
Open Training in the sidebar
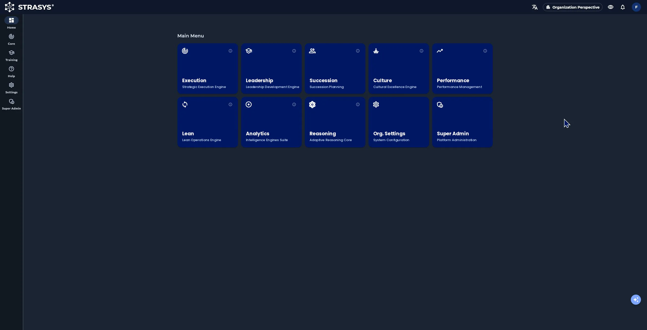click(x=11, y=56)
